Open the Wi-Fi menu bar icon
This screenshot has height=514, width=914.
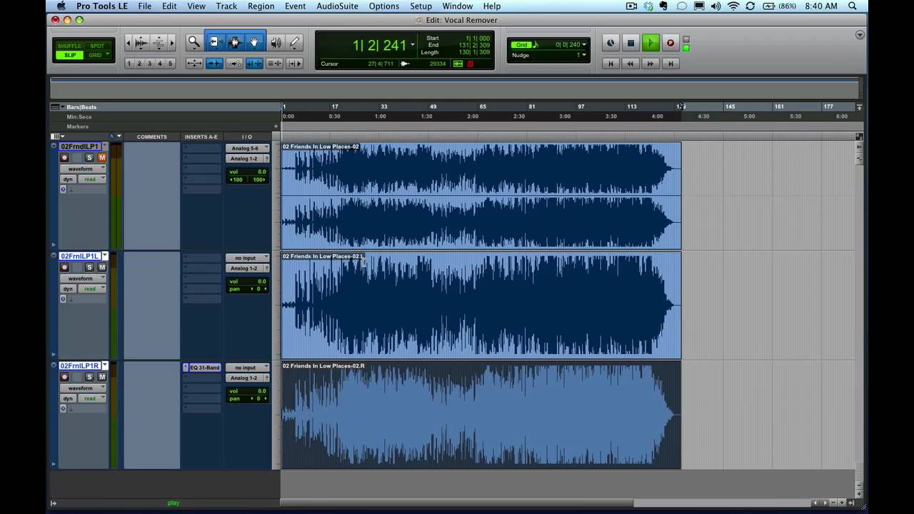(733, 6)
